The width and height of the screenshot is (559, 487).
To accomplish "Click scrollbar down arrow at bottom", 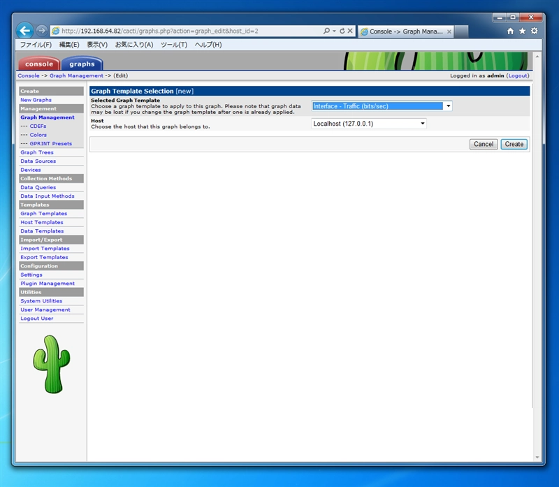I will click(537, 457).
